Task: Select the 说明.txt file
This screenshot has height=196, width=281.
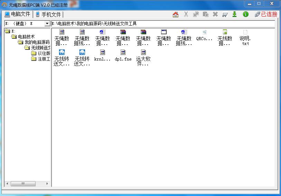Action: (245, 38)
